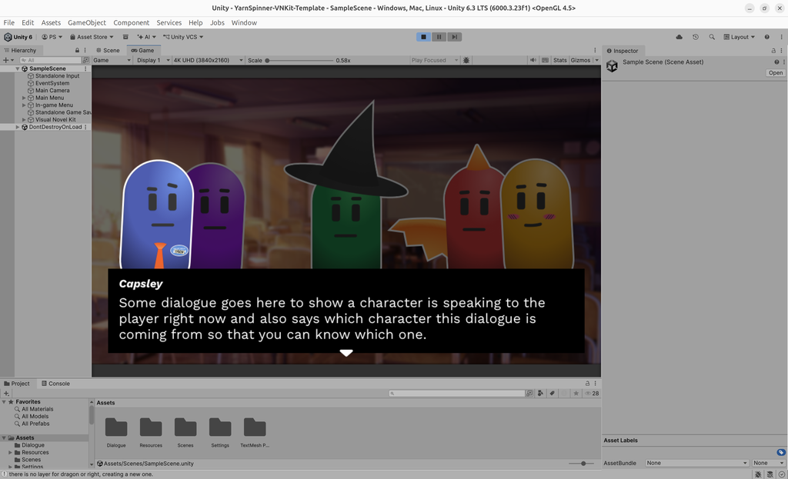
Task: Focus the Project search field
Action: [456, 394]
